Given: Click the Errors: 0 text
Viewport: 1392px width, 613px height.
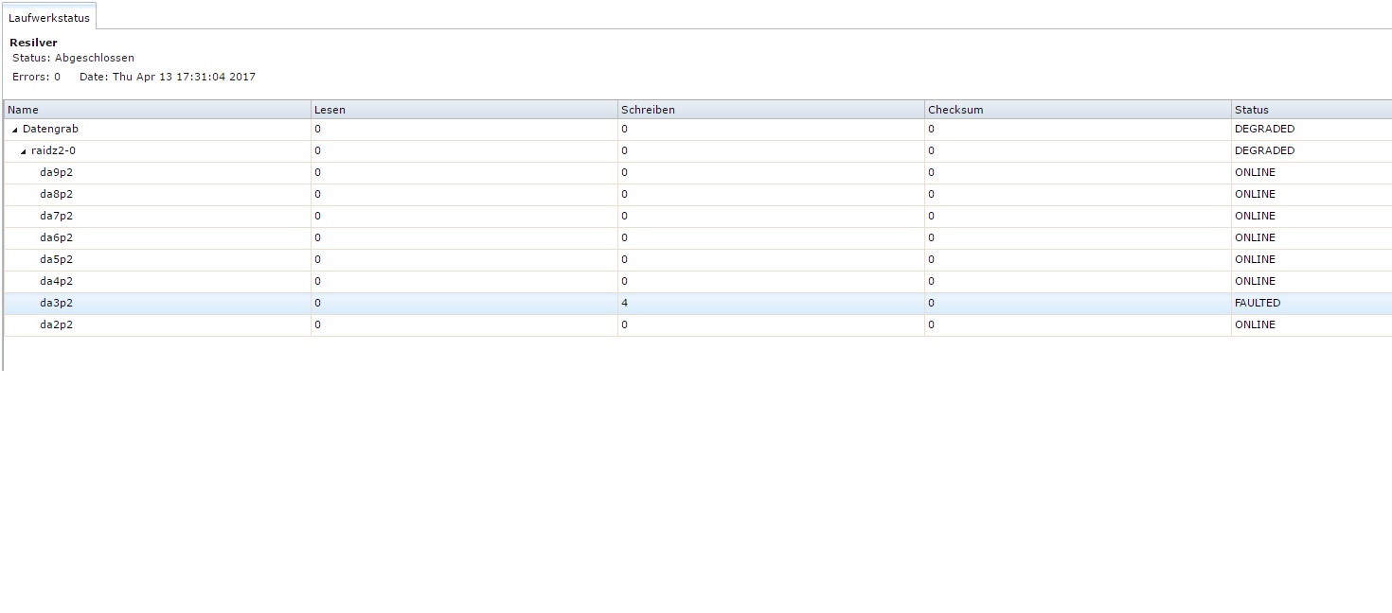Looking at the screenshot, I should [36, 77].
